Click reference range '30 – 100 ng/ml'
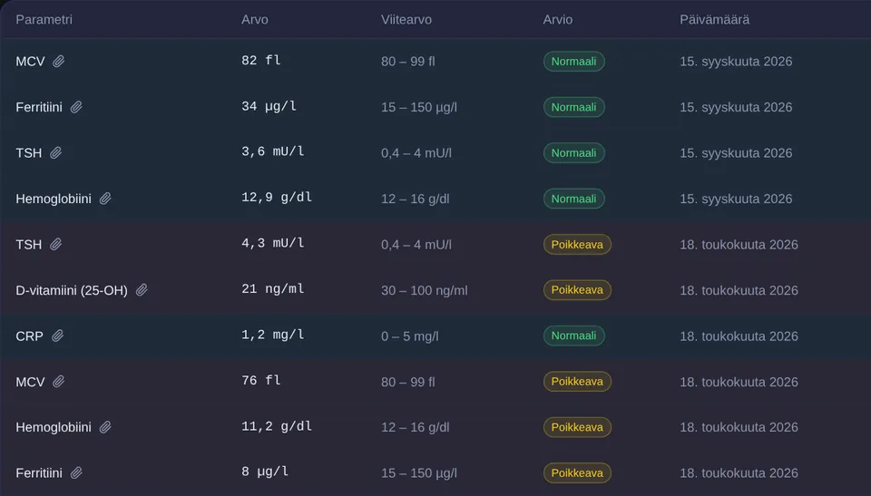This screenshot has height=496, width=871. coord(425,290)
